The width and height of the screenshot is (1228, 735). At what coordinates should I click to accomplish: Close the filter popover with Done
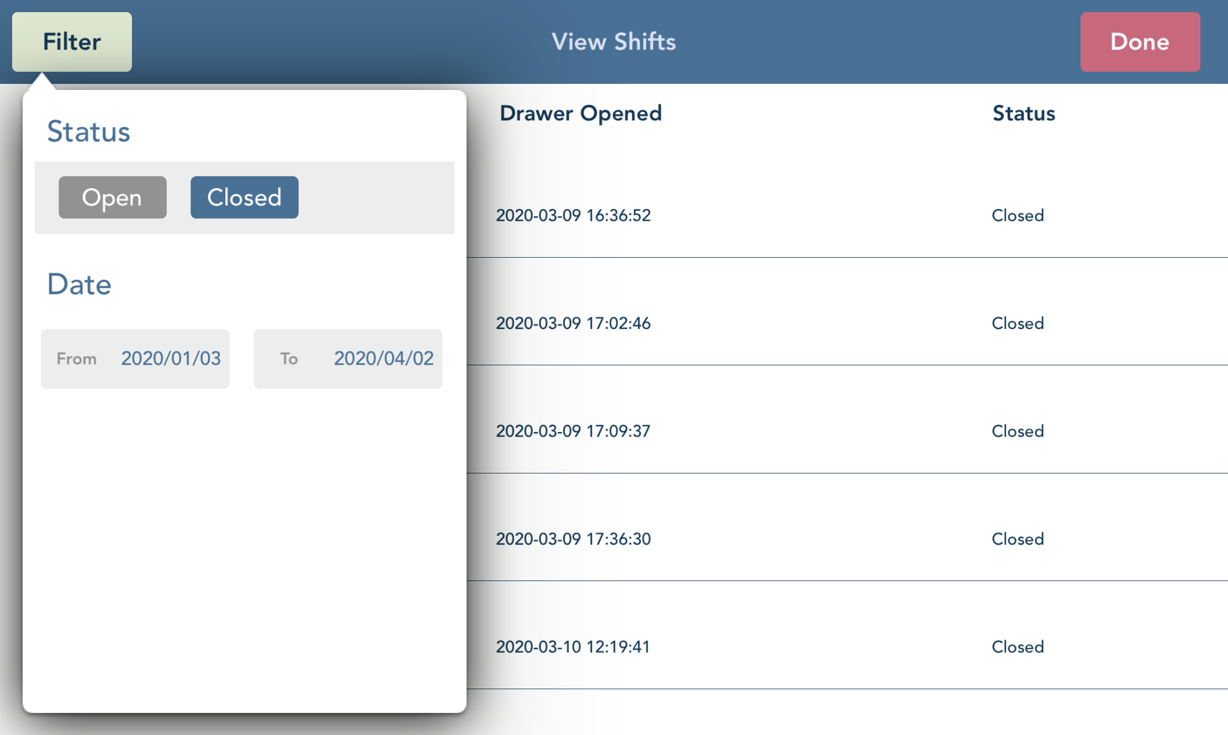point(1140,41)
